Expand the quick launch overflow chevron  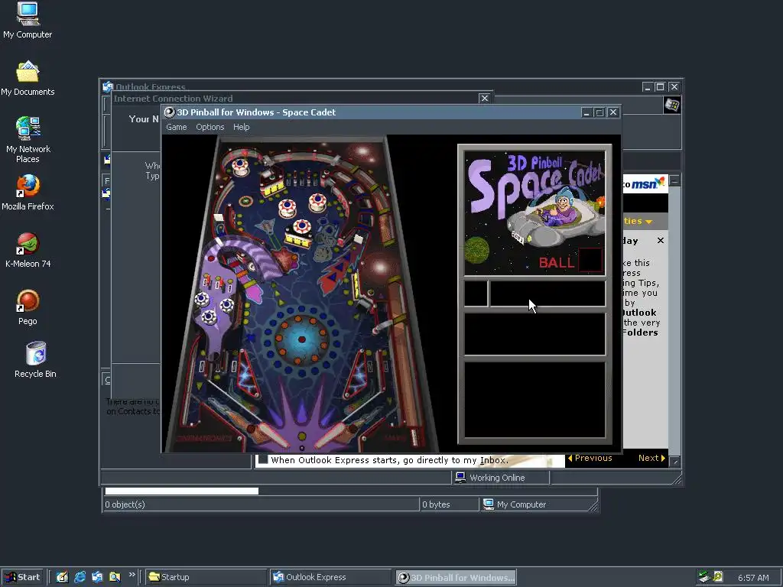[x=132, y=575]
